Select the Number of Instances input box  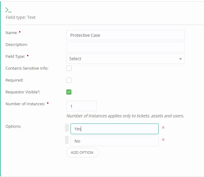pyautogui.click(x=81, y=106)
